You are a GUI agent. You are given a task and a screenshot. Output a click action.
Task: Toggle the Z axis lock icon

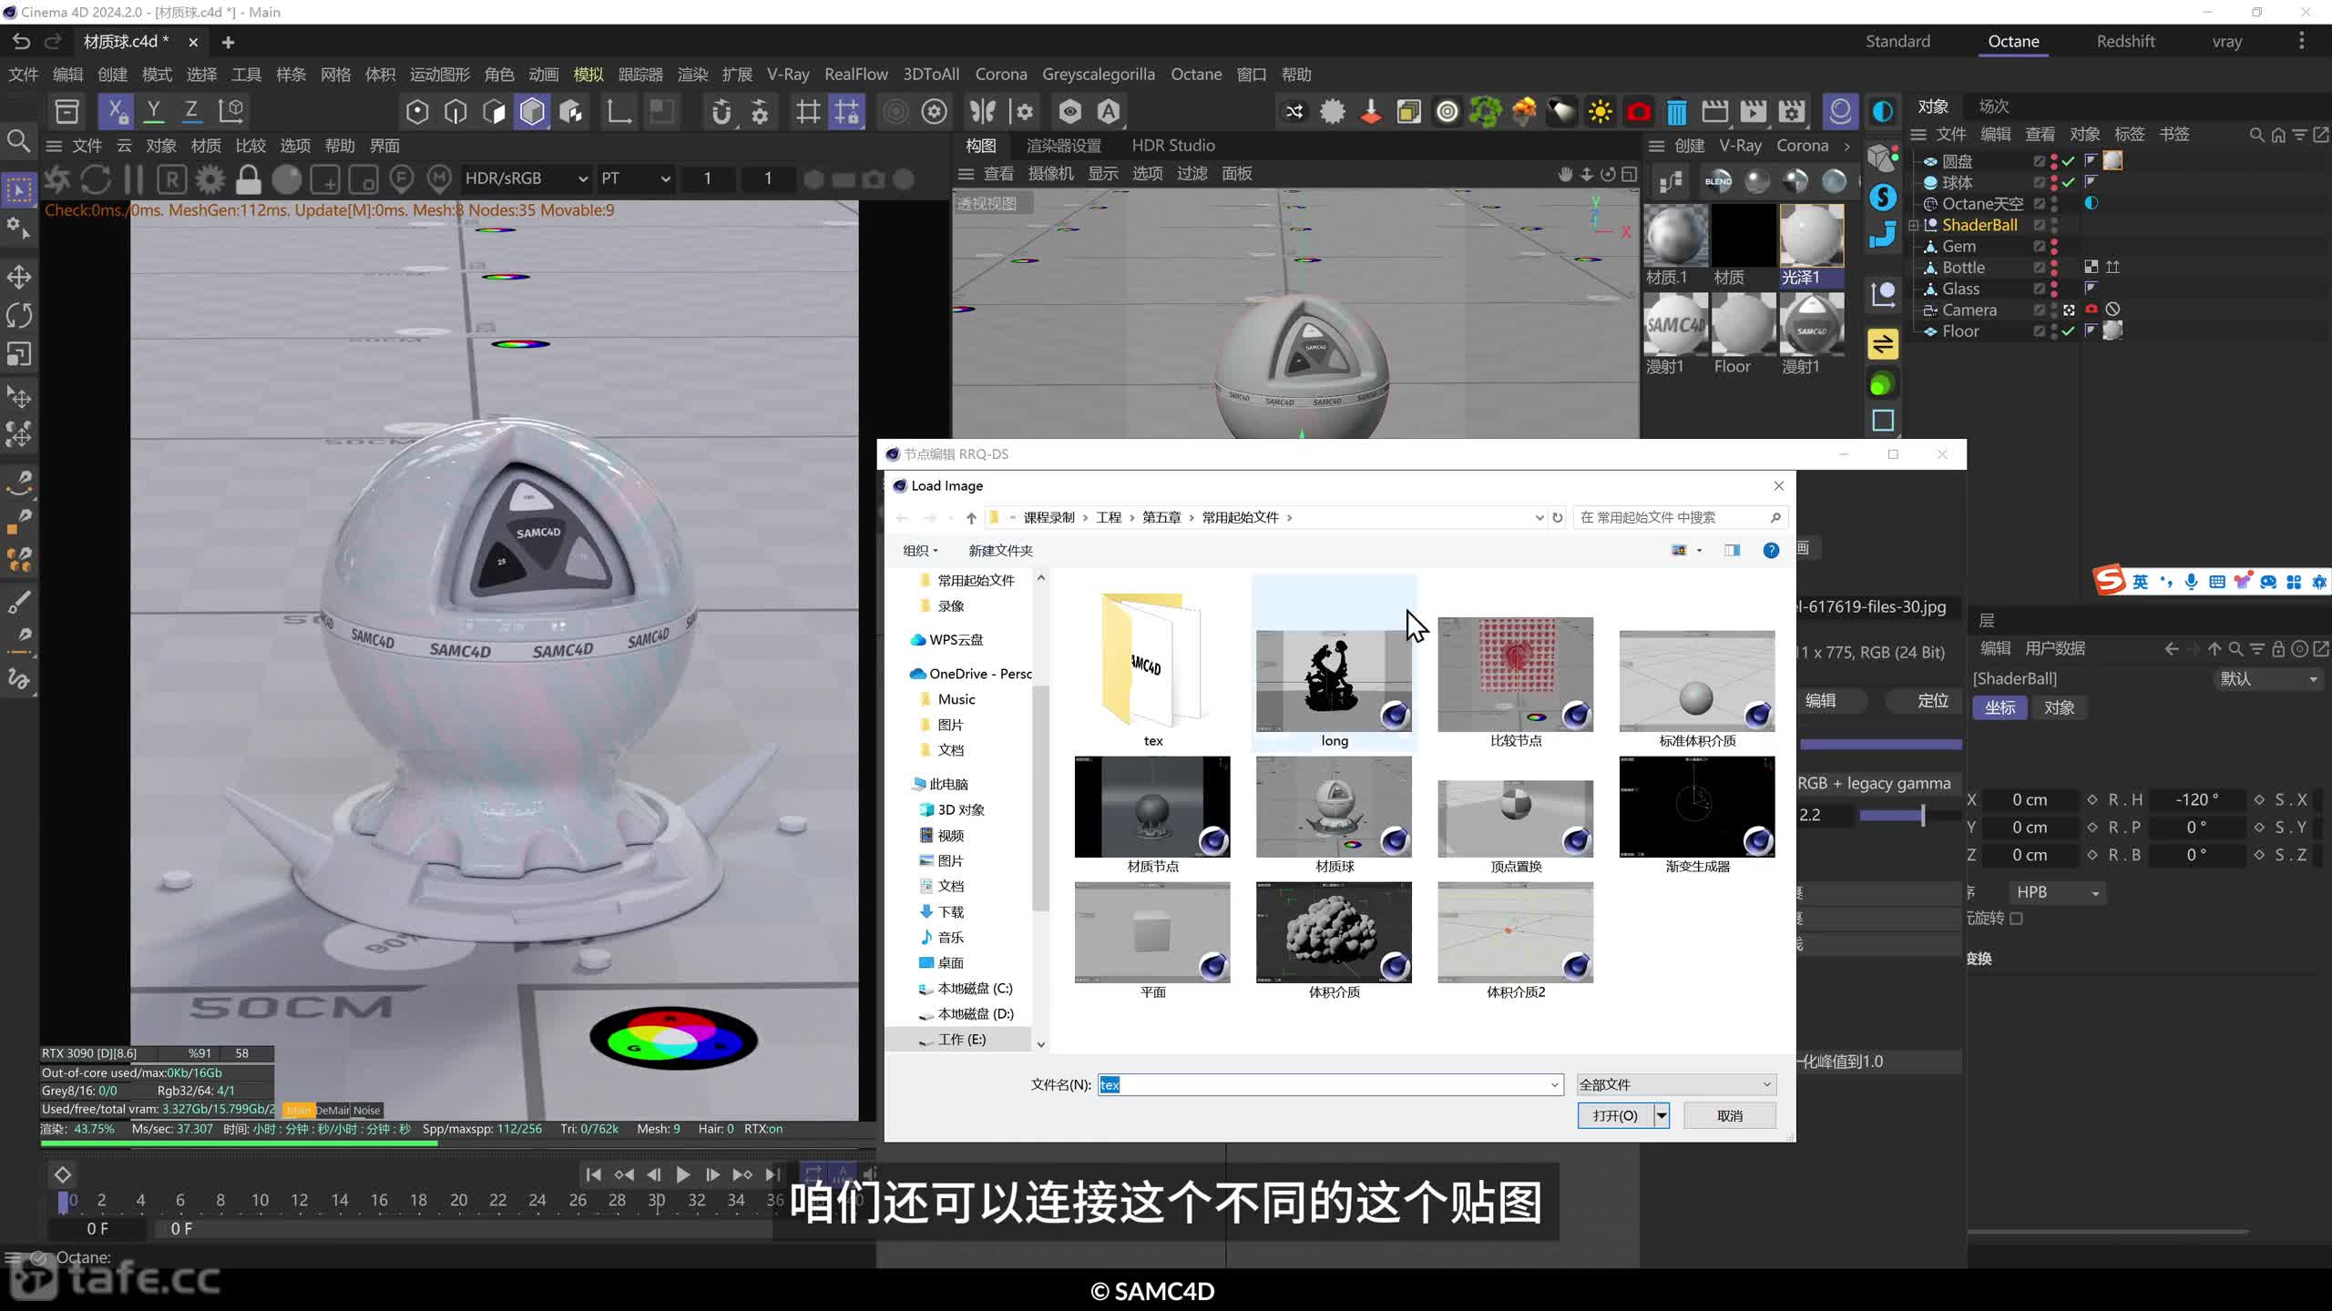[191, 111]
